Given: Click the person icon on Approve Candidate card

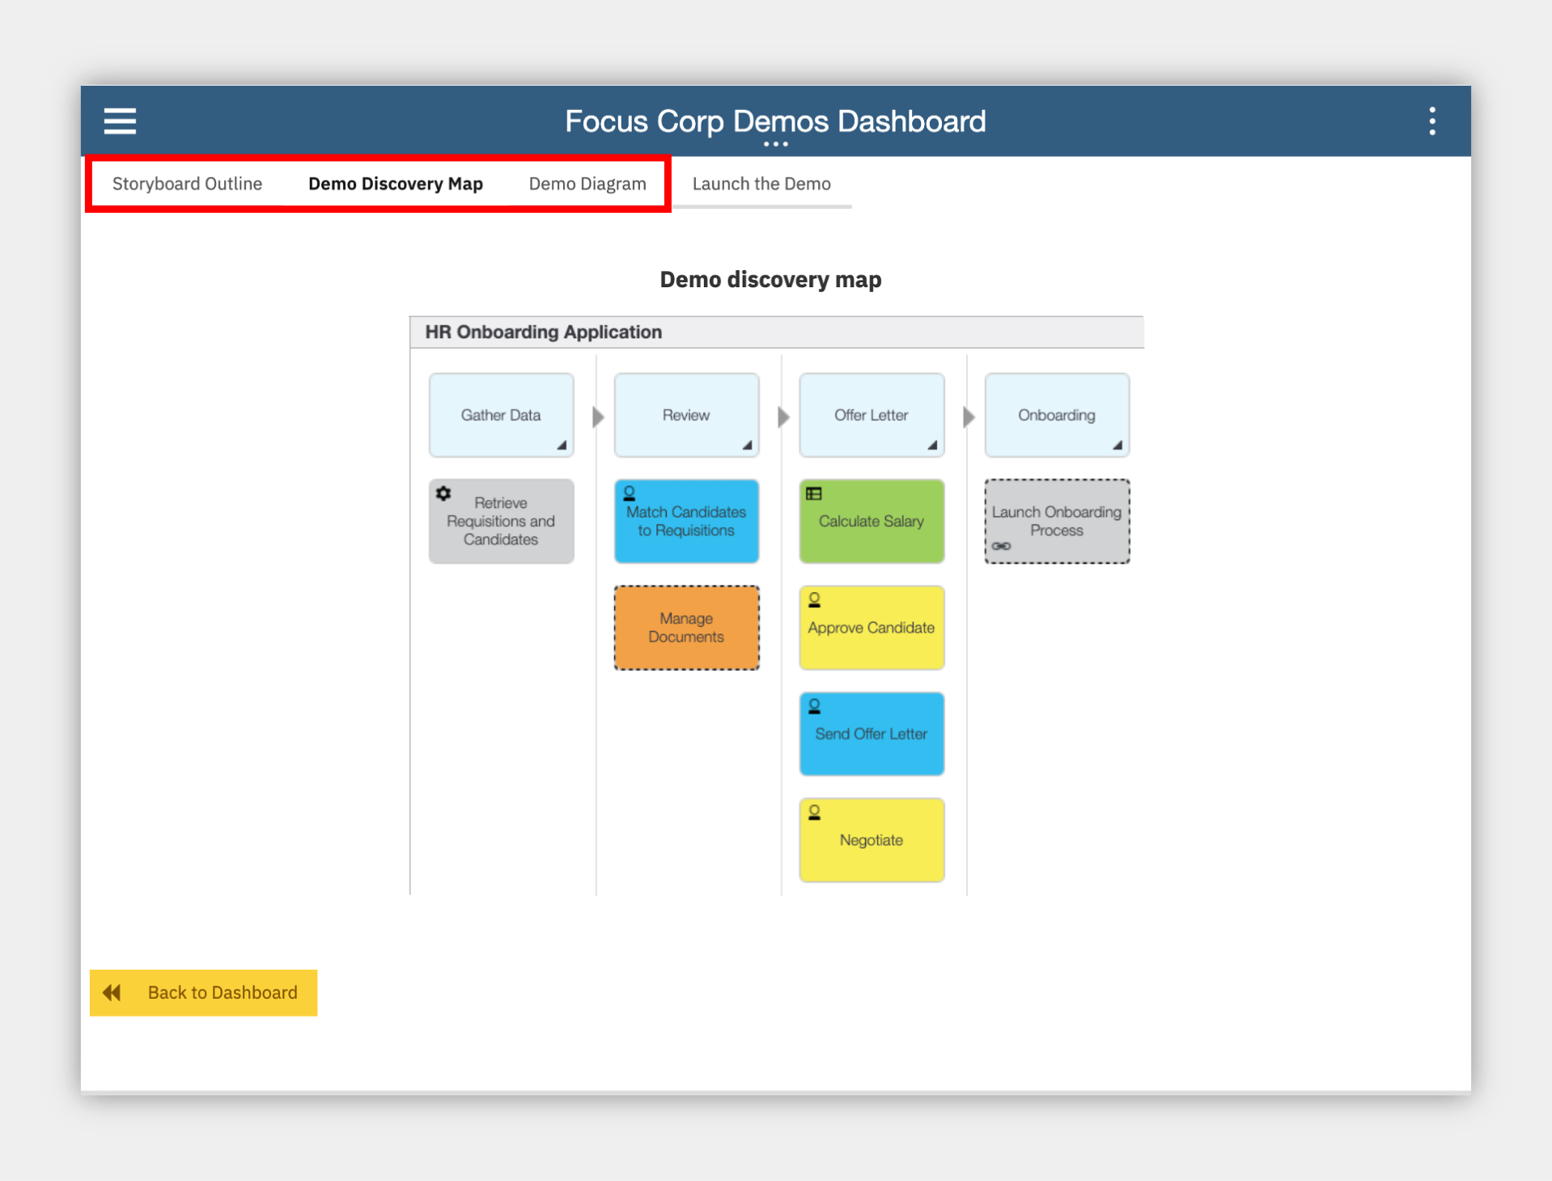Looking at the screenshot, I should (x=815, y=600).
